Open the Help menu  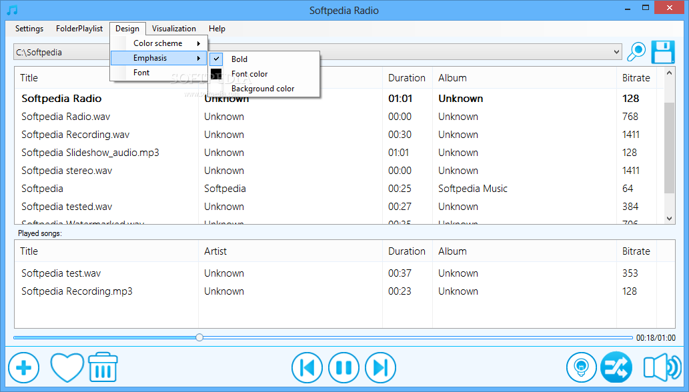(217, 29)
